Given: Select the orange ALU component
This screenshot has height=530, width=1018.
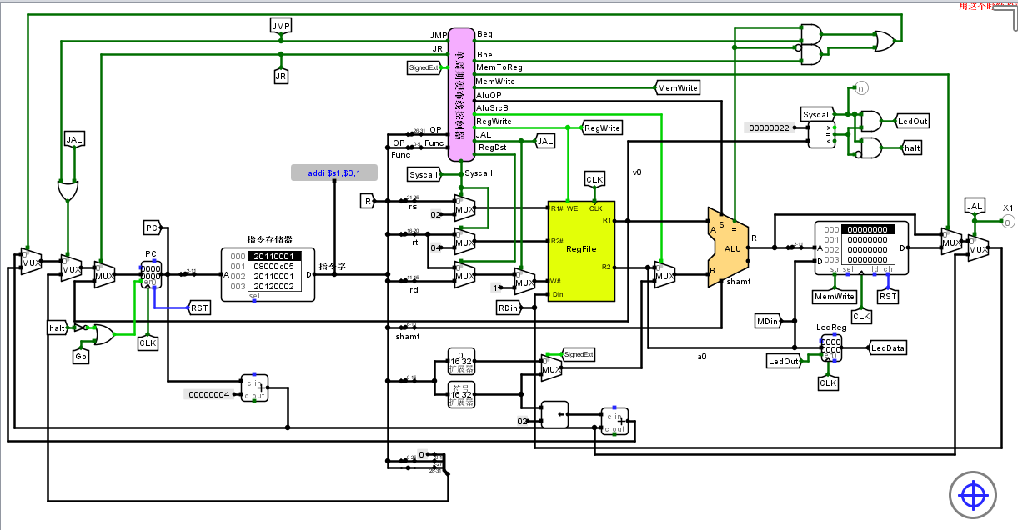Looking at the screenshot, I should coord(728,247).
